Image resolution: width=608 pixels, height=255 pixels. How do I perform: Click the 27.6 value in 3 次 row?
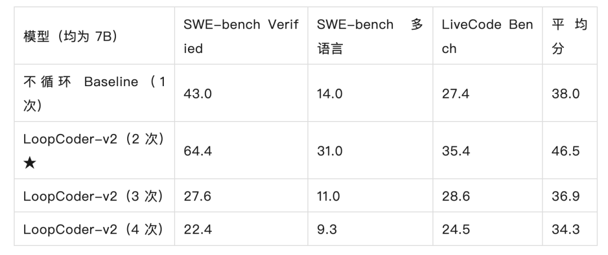198,196
